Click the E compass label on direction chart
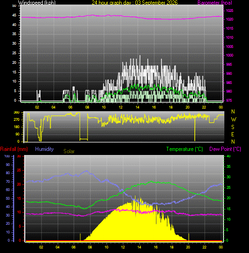This screenshot has height=253, width=249. point(233,134)
